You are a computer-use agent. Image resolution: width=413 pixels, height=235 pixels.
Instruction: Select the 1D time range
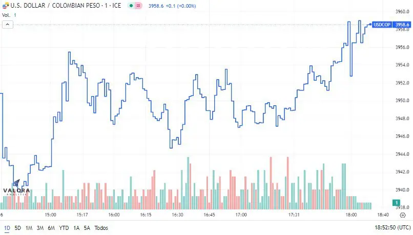coord(7,228)
